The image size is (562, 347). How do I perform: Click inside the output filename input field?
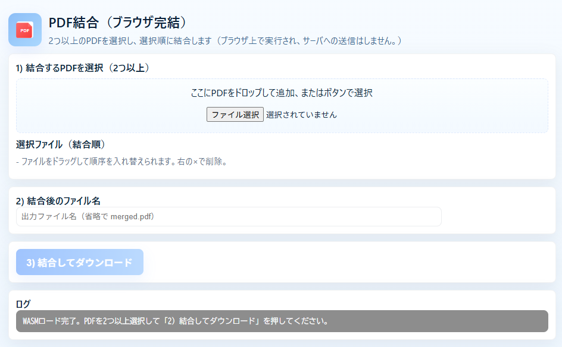tap(228, 216)
